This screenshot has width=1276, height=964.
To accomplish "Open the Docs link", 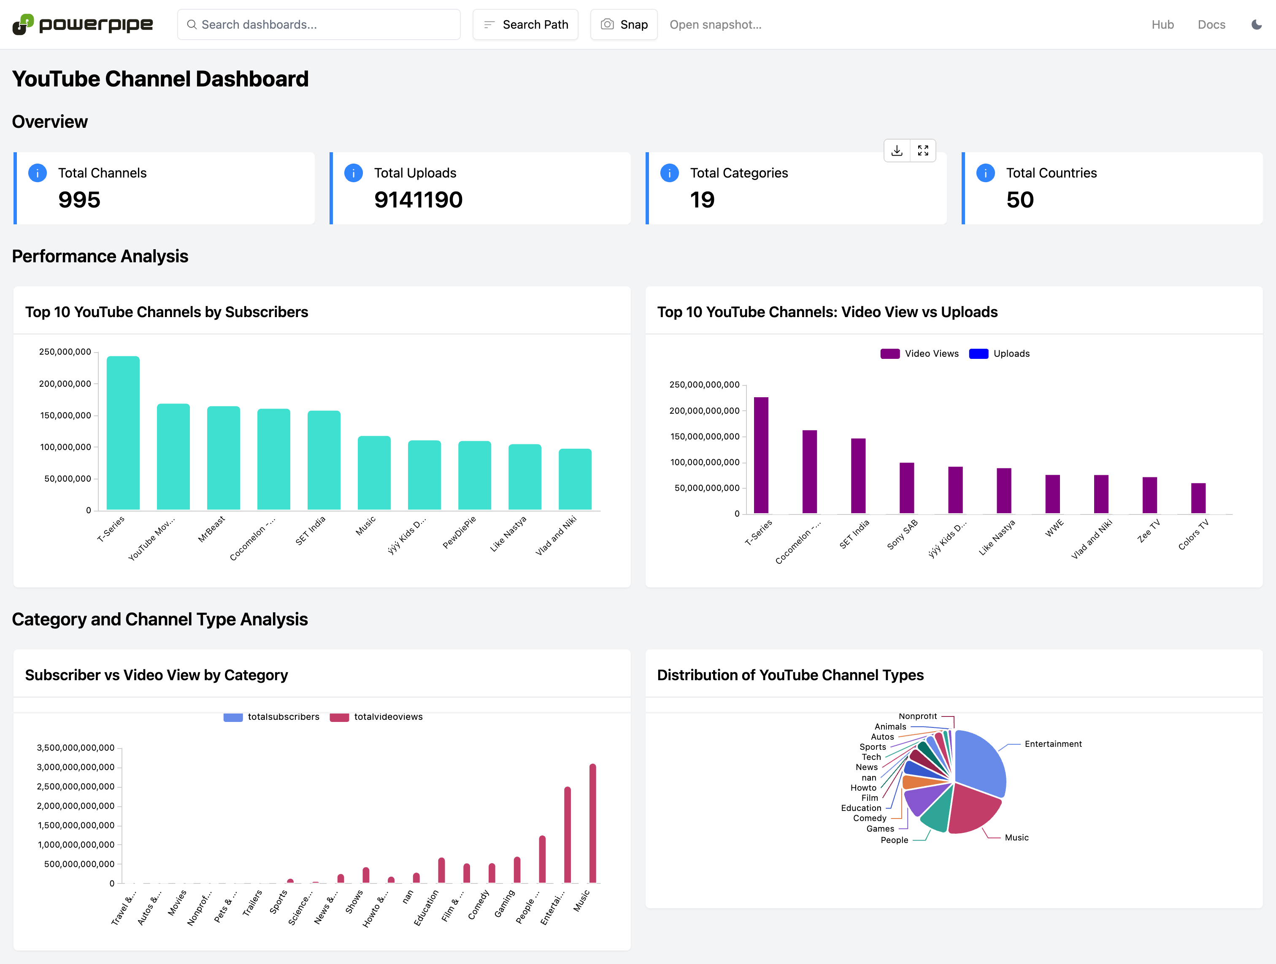I will click(x=1211, y=25).
